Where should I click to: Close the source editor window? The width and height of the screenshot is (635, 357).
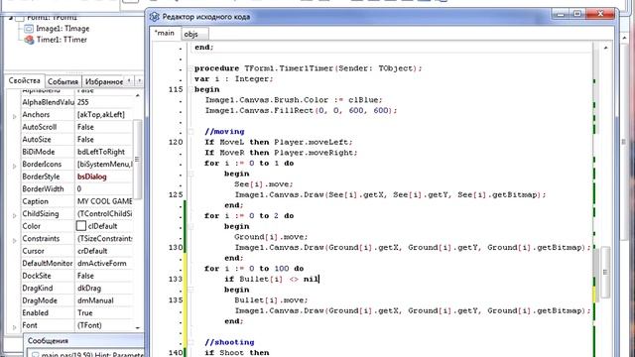coord(600,14)
